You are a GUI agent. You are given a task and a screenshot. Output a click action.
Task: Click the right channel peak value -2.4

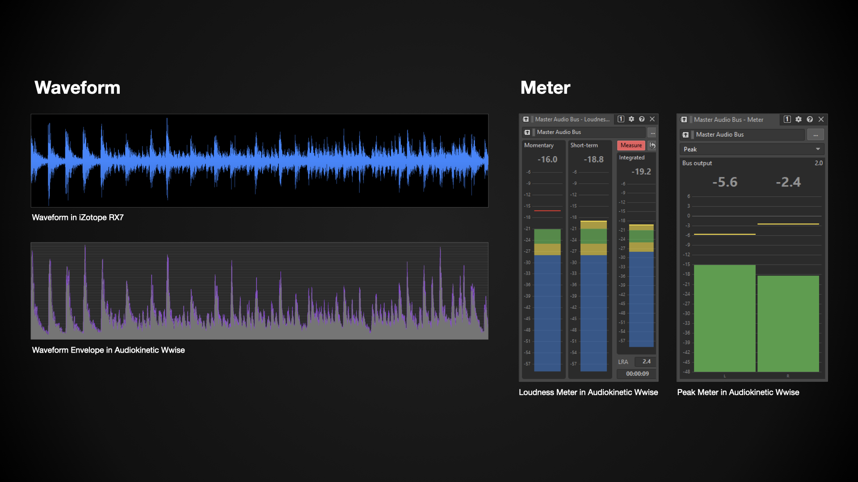(x=788, y=182)
